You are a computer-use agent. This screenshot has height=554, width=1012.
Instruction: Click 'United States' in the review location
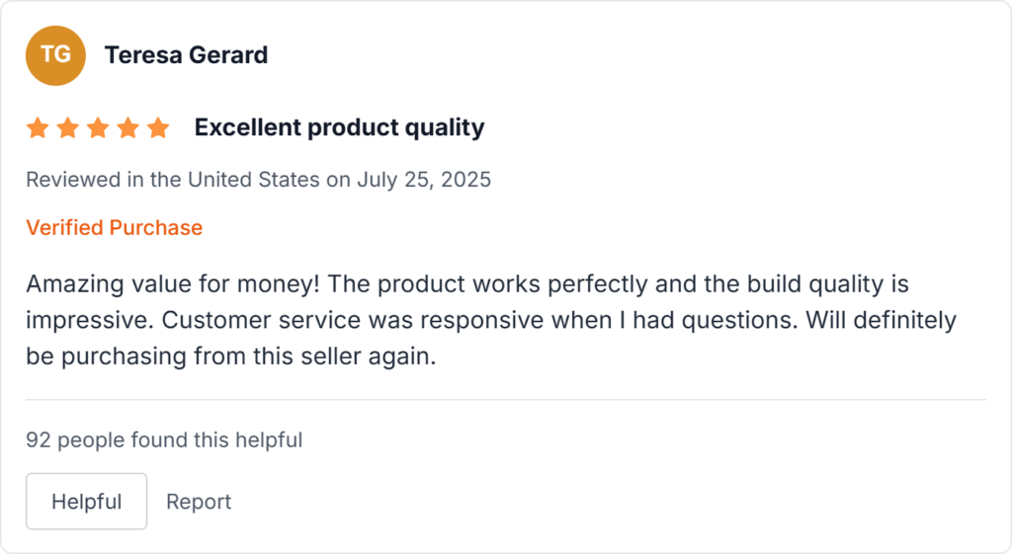pyautogui.click(x=253, y=181)
